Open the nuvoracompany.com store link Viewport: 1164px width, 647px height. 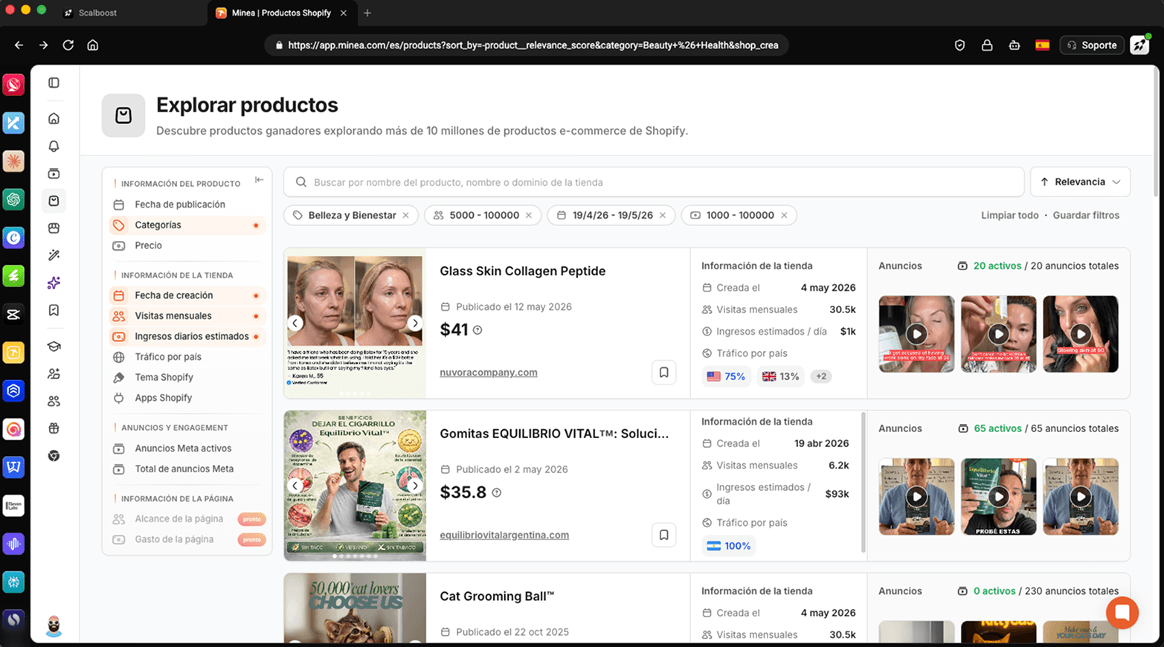tap(488, 373)
